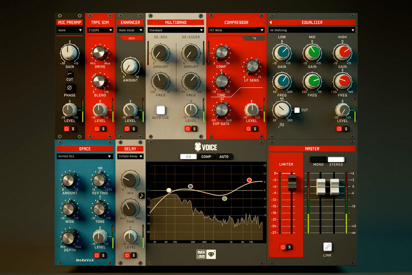This screenshot has width=412, height=275.
Task: Solo the Multiband module
Action: (x=194, y=129)
